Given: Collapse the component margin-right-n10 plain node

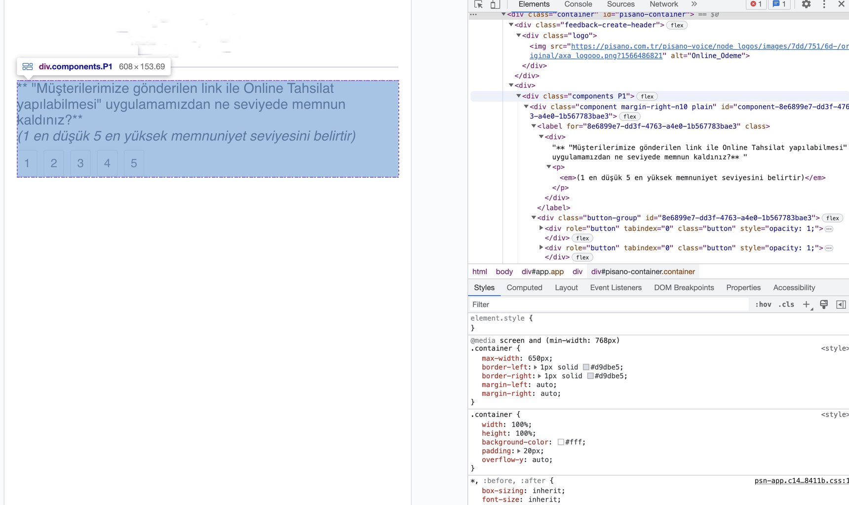Looking at the screenshot, I should [526, 107].
